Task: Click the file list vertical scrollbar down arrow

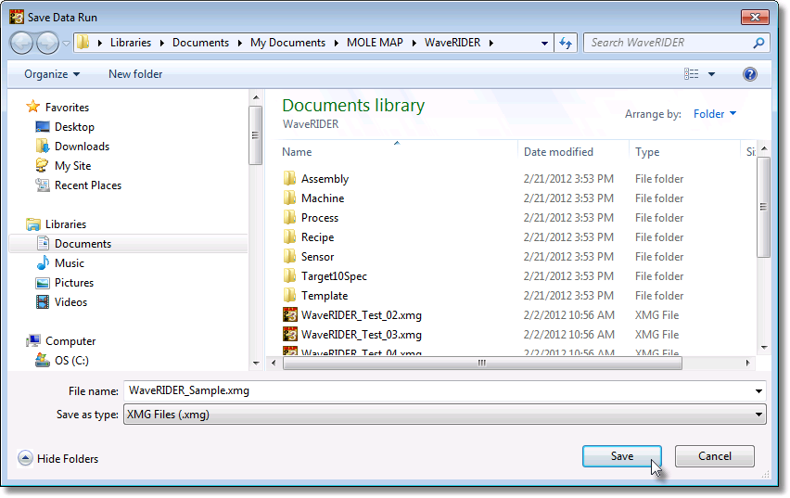Action: pyautogui.click(x=764, y=347)
